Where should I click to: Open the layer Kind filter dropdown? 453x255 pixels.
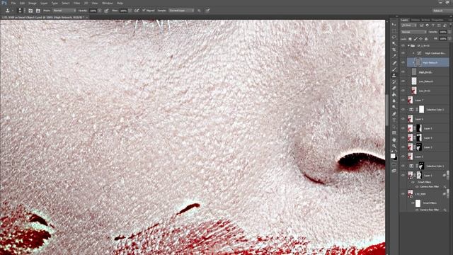409,25
